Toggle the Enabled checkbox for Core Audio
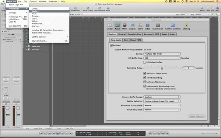This screenshot has width=221, height=138. coord(111,45)
